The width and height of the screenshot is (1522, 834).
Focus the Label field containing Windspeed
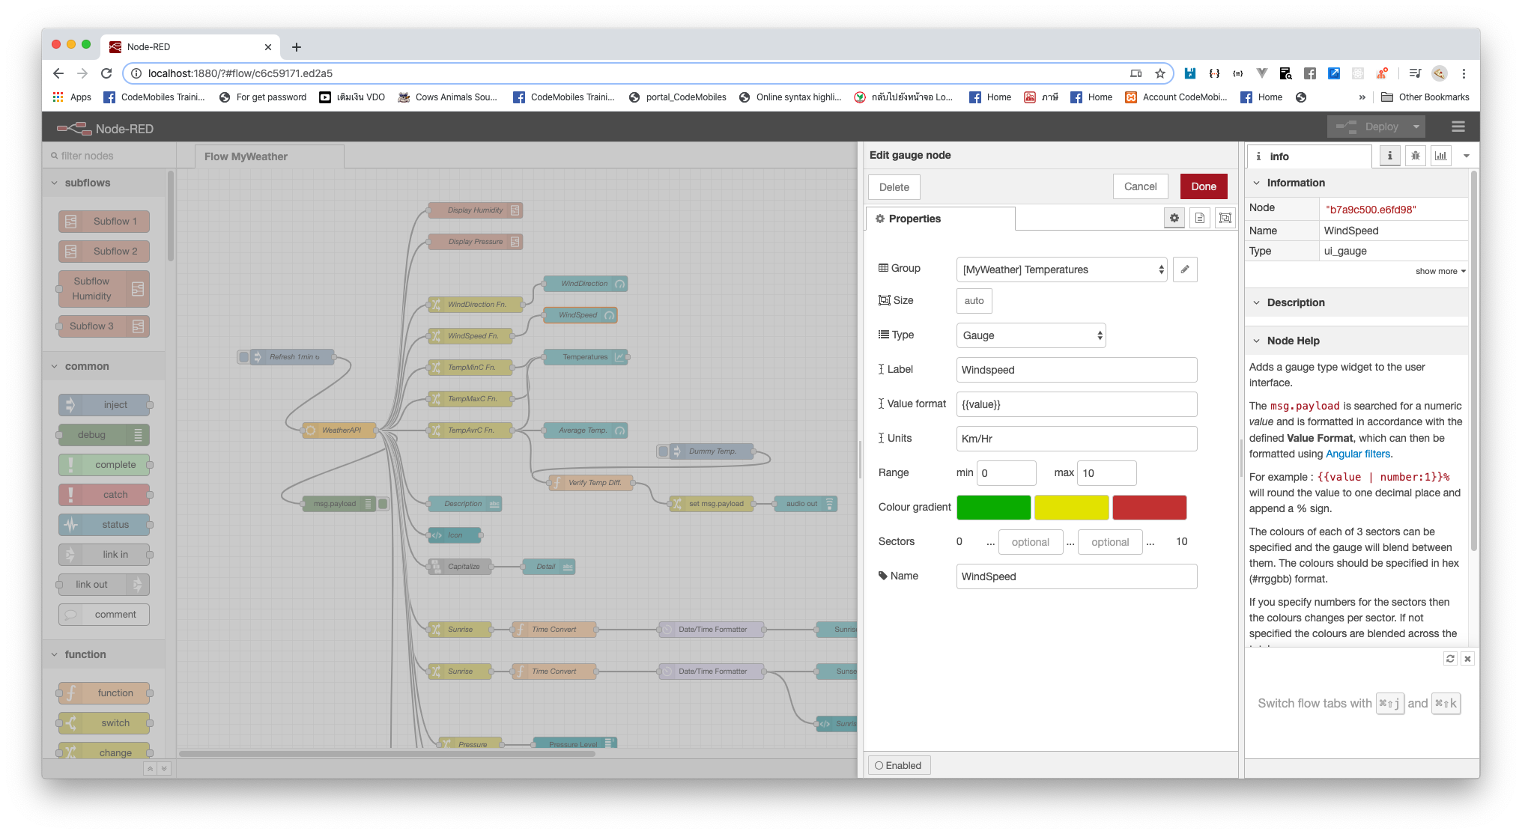click(1076, 370)
